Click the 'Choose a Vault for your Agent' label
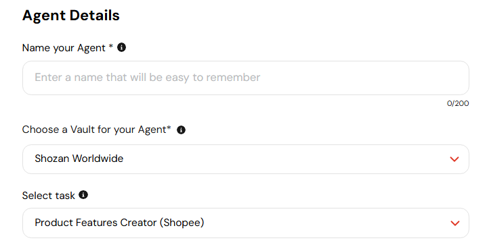The image size is (489, 251). pos(94,130)
